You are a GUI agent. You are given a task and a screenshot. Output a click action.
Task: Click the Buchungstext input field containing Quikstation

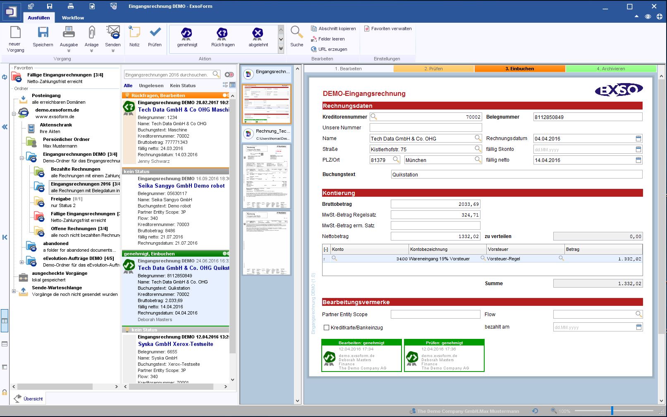pos(516,174)
